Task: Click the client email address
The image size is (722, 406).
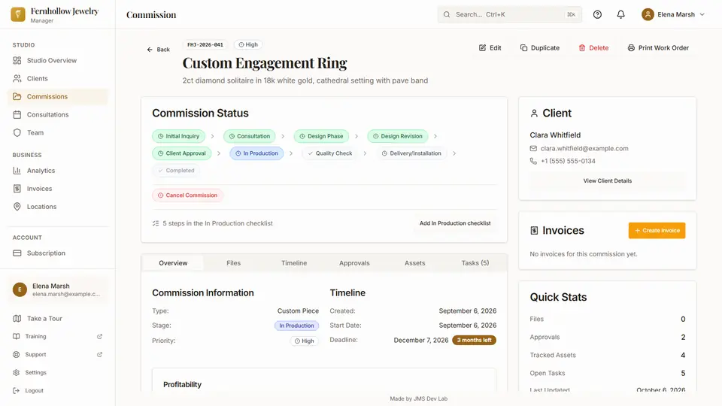Action: (x=584, y=148)
